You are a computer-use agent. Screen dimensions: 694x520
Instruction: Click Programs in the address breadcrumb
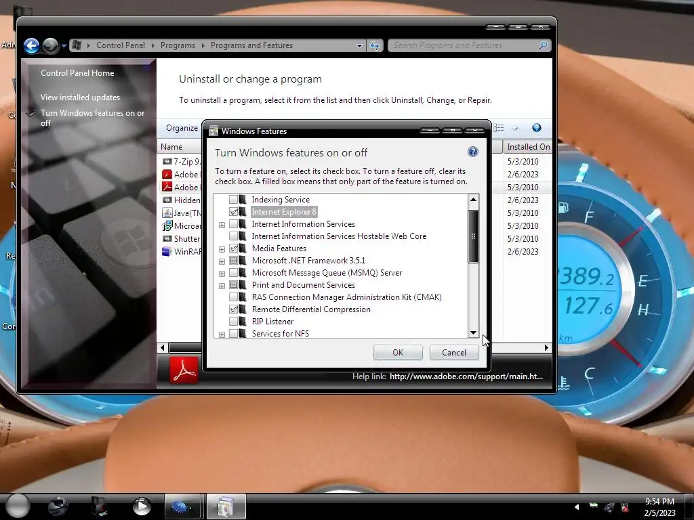coord(178,45)
